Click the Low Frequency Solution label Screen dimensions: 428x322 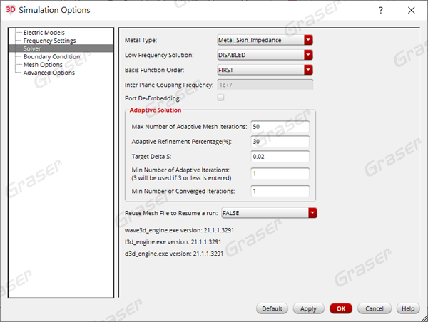point(159,55)
